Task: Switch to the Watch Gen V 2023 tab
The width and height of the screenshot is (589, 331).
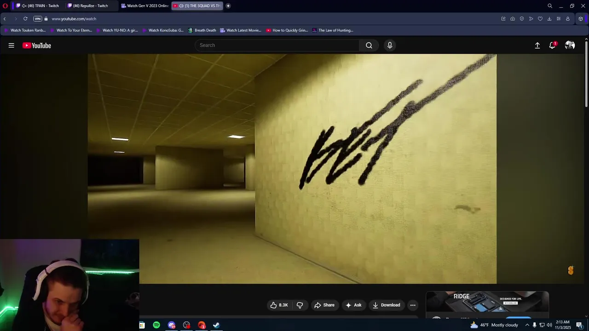Action: (x=144, y=6)
